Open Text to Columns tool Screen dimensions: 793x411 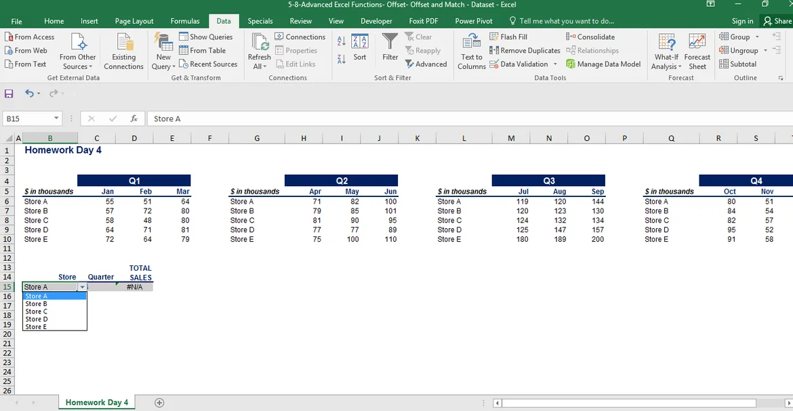(471, 42)
